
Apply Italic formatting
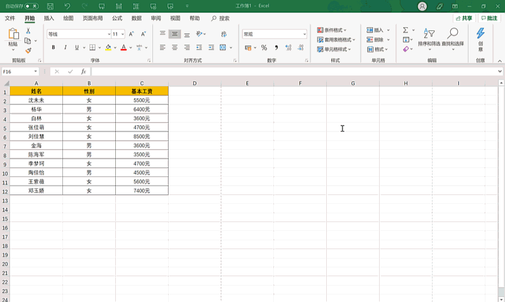[65, 47]
